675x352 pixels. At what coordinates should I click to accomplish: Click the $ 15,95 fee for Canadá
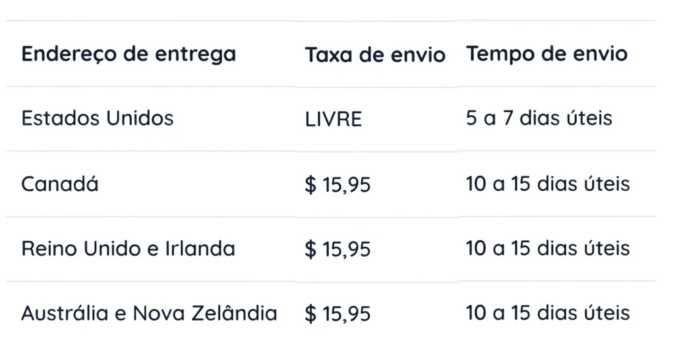point(337,185)
